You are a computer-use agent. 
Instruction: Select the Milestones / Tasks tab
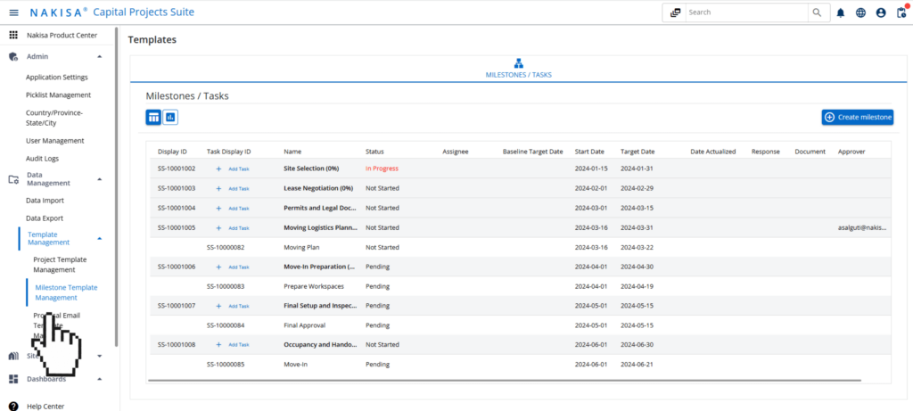[518, 68]
